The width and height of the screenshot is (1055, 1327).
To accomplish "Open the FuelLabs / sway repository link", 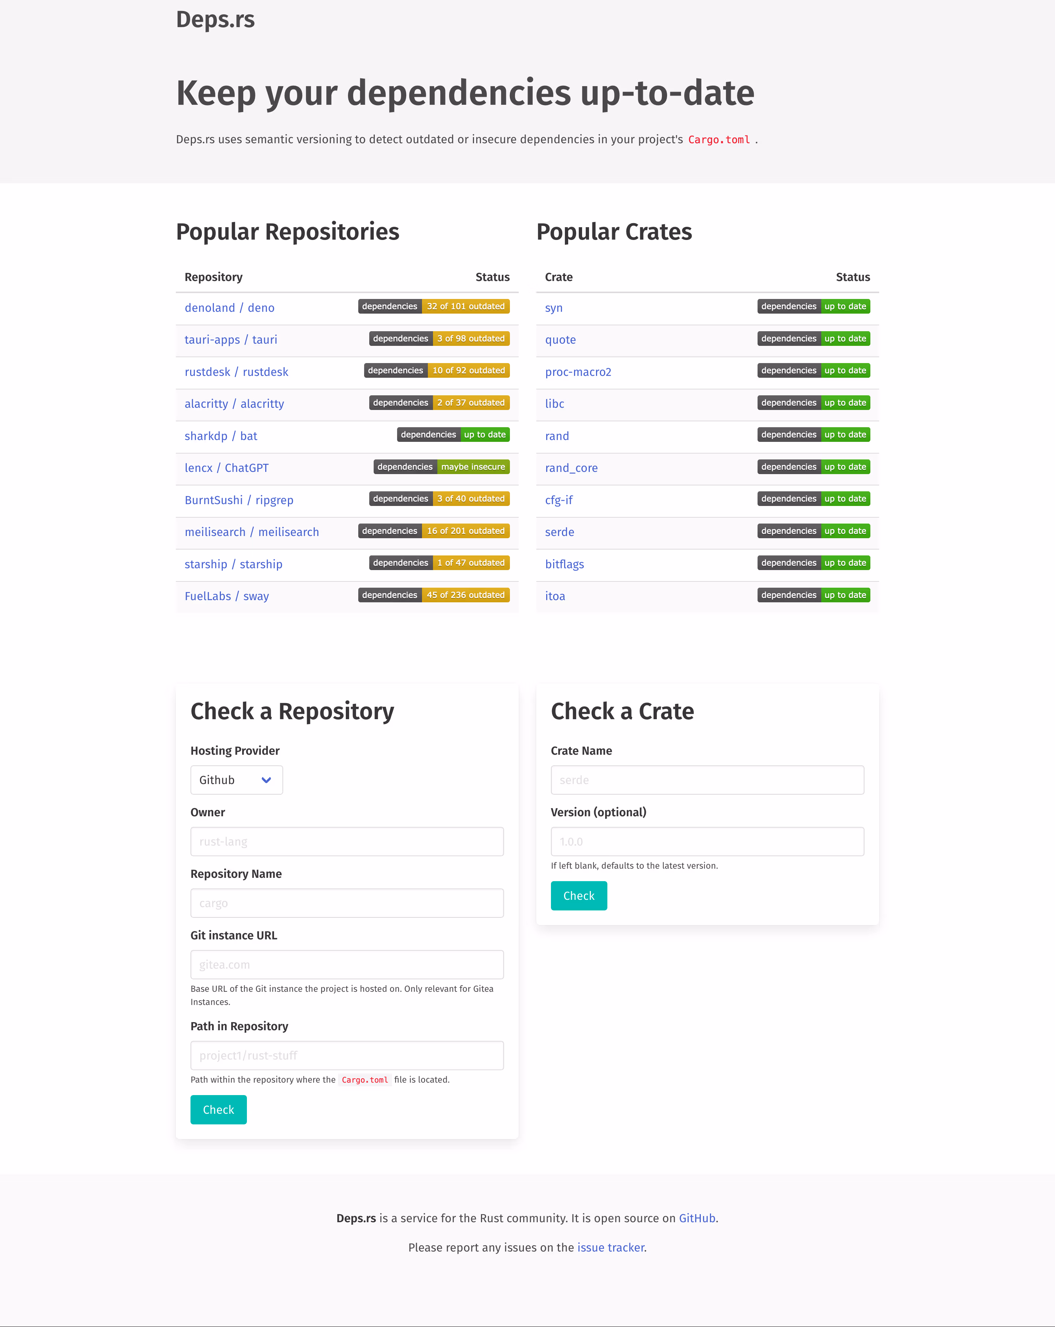I will (226, 596).
